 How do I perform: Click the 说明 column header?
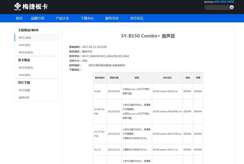coord(137,78)
